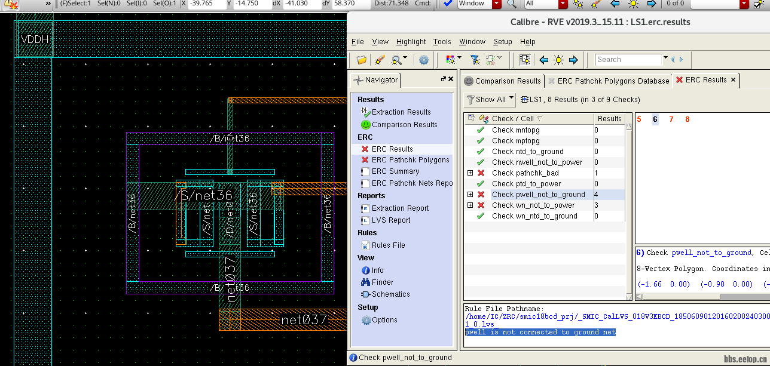
Task: Open LVS Report in Navigator
Action: [x=386, y=220]
